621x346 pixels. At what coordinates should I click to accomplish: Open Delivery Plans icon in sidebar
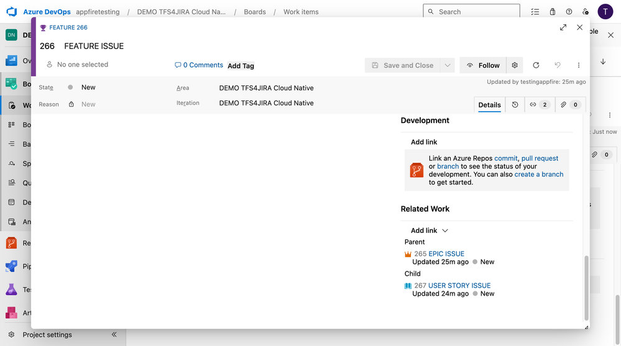pyautogui.click(x=11, y=202)
